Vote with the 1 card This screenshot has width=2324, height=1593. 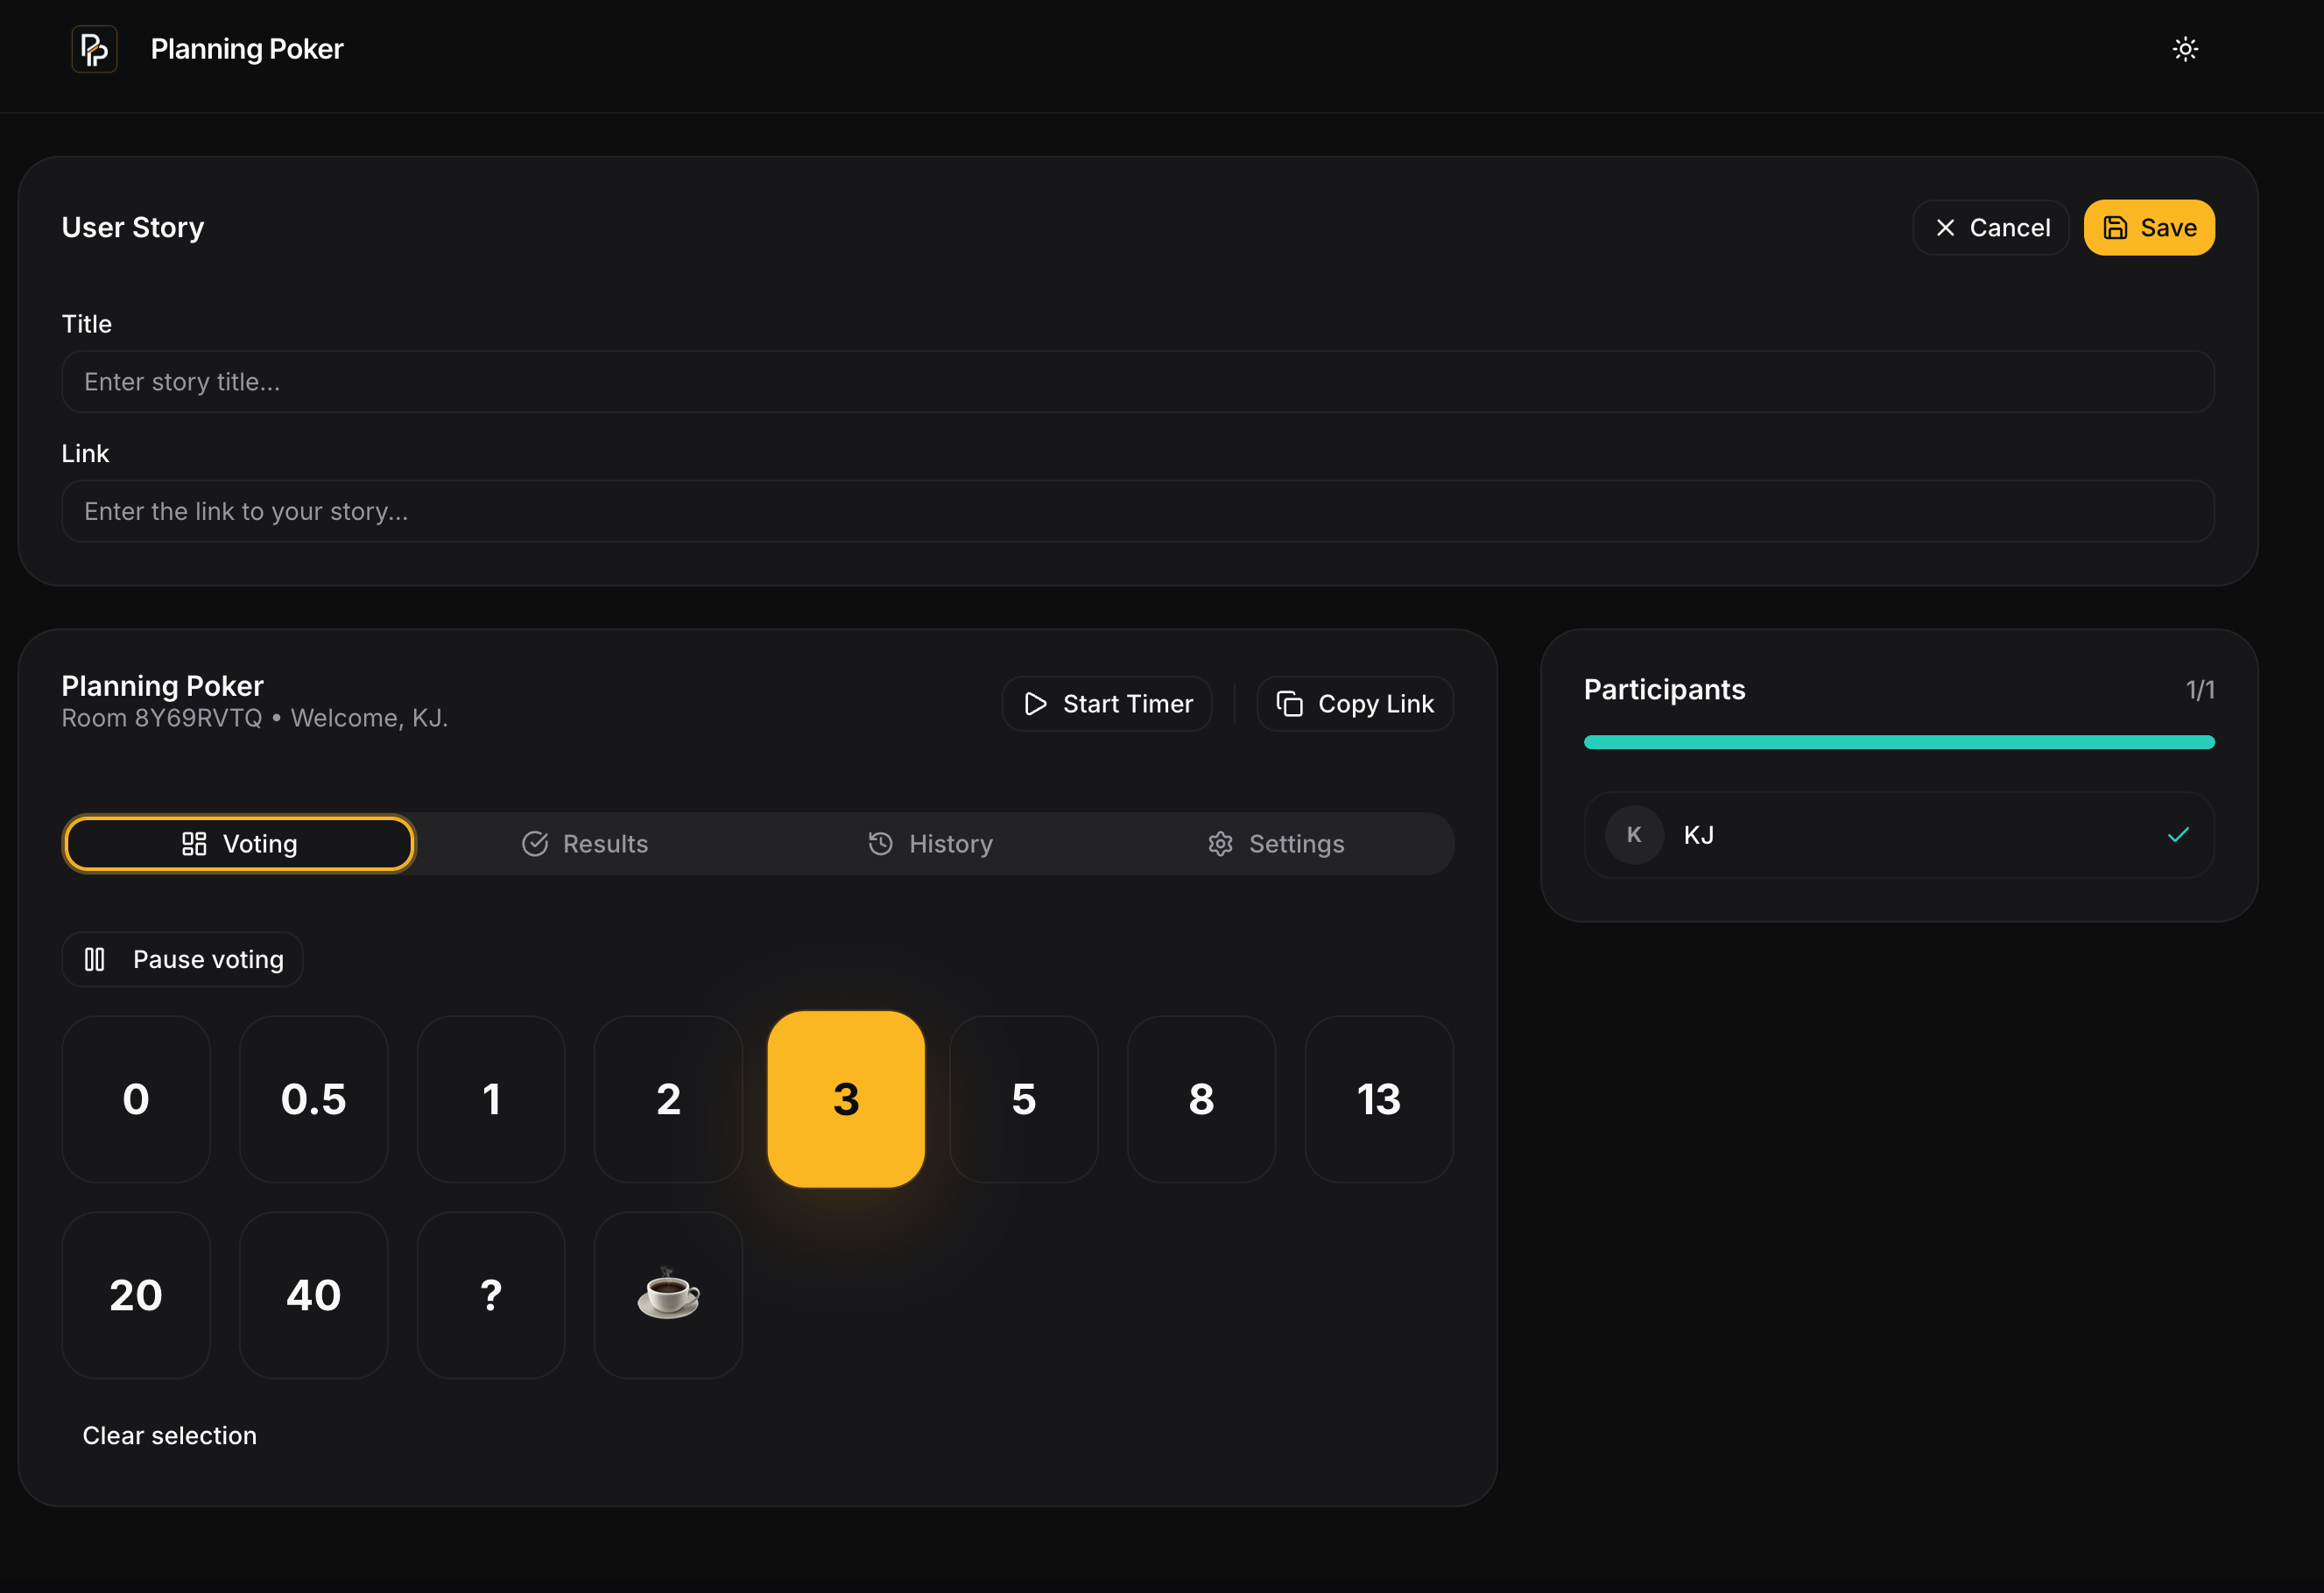[x=491, y=1099]
